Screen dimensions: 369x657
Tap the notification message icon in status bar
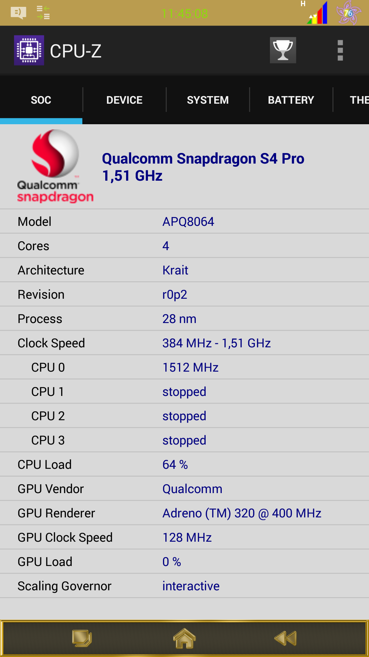click(x=18, y=13)
